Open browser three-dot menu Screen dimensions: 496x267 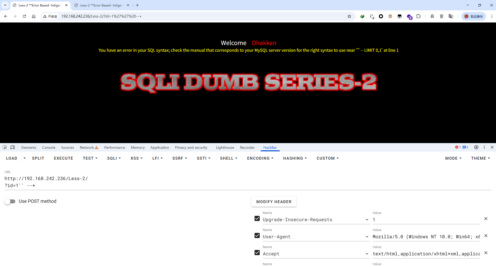point(492,16)
